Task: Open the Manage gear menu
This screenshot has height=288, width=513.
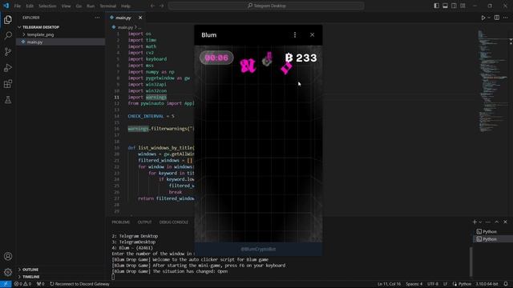Action: tap(8, 272)
